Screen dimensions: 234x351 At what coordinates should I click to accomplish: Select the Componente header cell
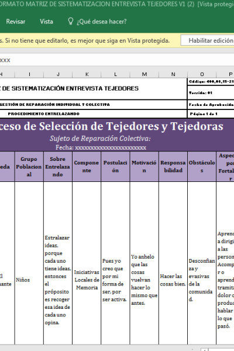(87, 167)
